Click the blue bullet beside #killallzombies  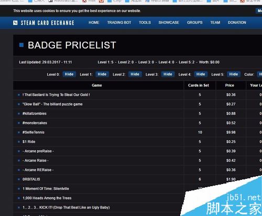(x=19, y=113)
